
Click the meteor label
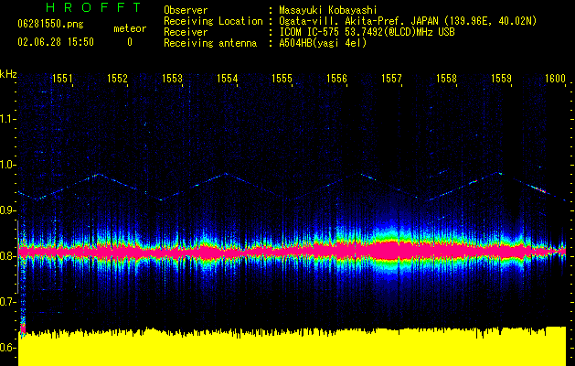point(130,28)
